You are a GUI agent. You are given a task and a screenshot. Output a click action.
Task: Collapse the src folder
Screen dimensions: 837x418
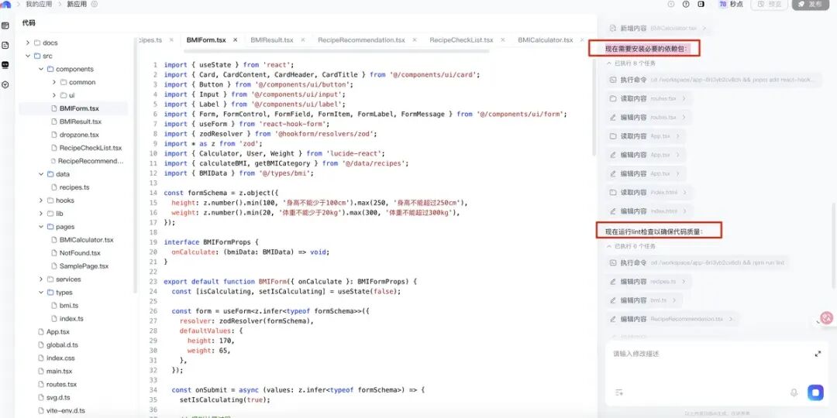27,56
